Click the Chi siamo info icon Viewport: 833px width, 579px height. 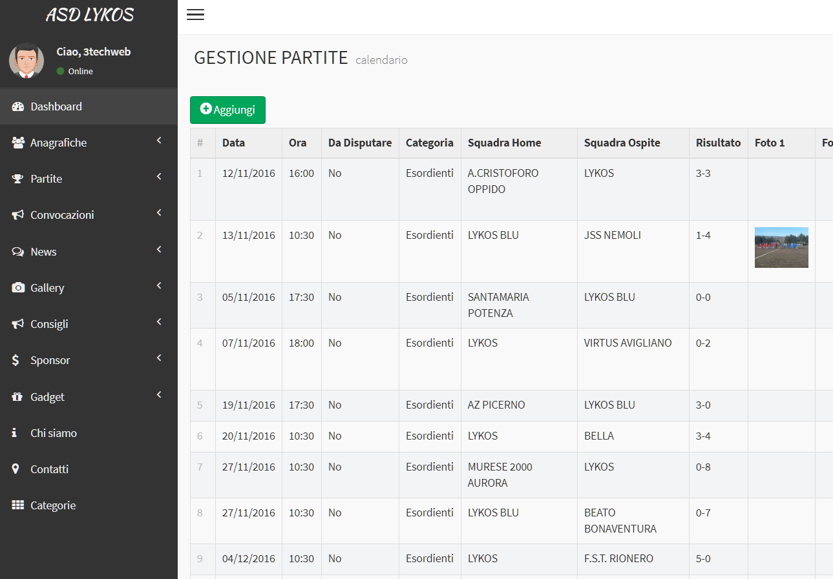(x=14, y=433)
